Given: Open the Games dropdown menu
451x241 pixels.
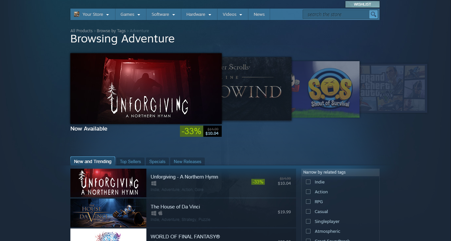Looking at the screenshot, I should tap(131, 14).
